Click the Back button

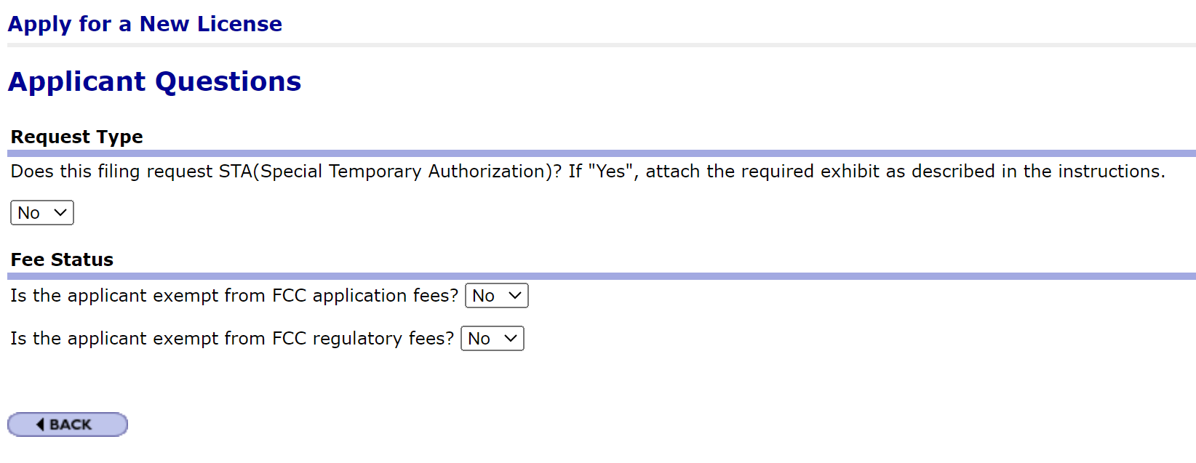68,424
